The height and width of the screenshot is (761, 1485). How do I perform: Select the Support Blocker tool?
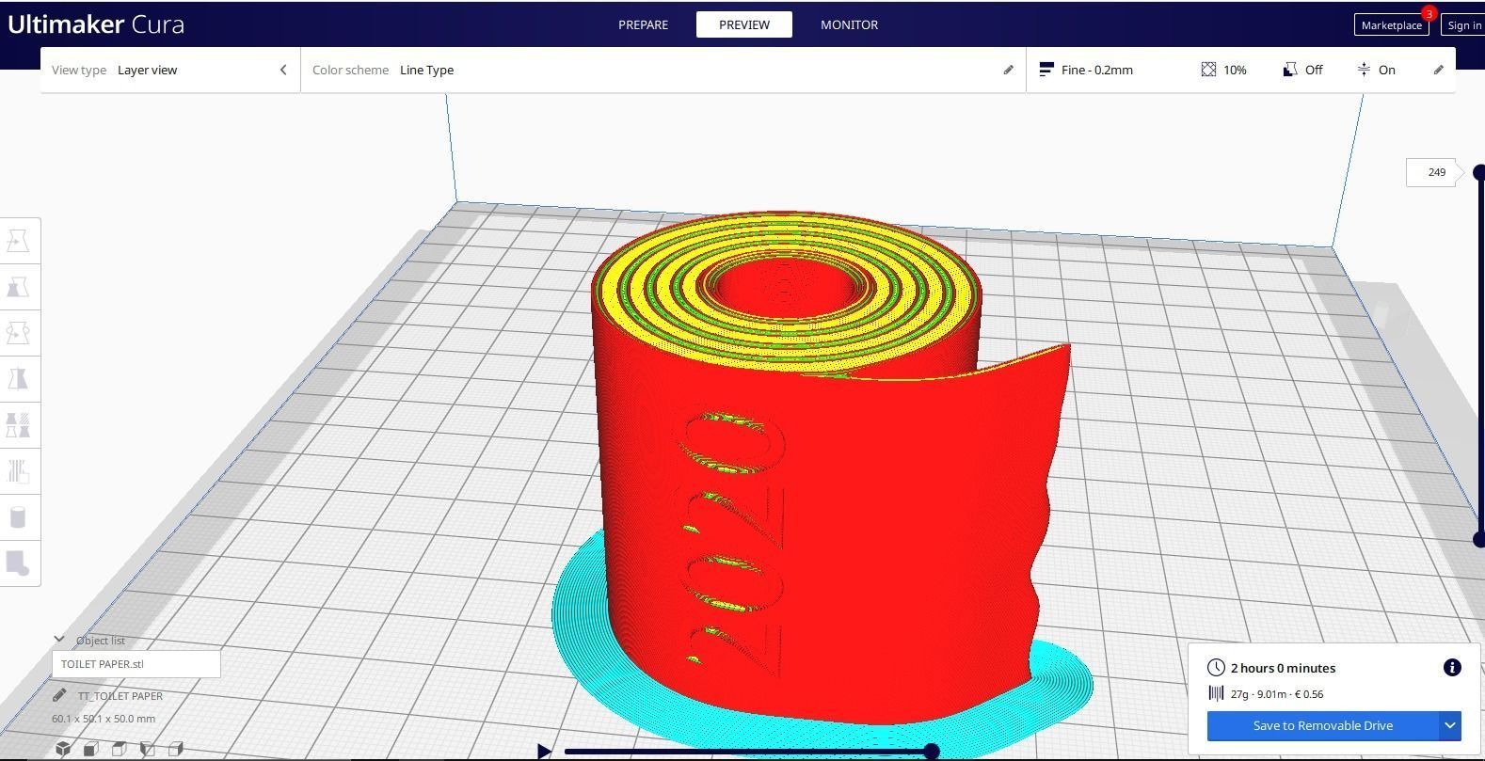tap(19, 471)
